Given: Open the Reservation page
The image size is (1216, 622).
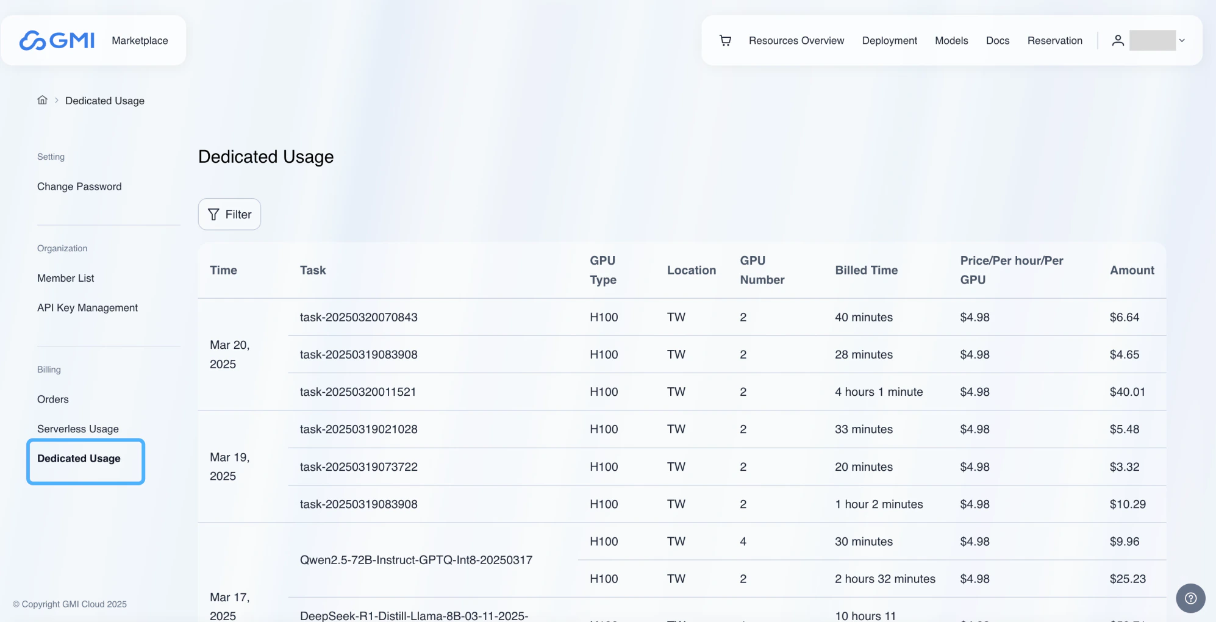Looking at the screenshot, I should click(1054, 40).
